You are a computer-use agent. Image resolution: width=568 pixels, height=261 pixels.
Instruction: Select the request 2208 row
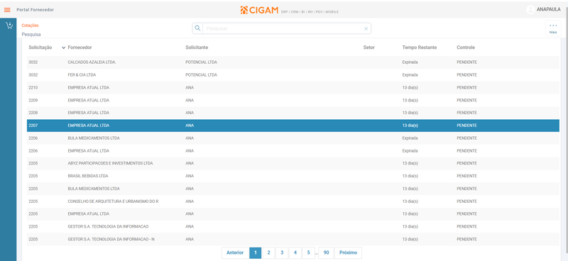[293, 113]
